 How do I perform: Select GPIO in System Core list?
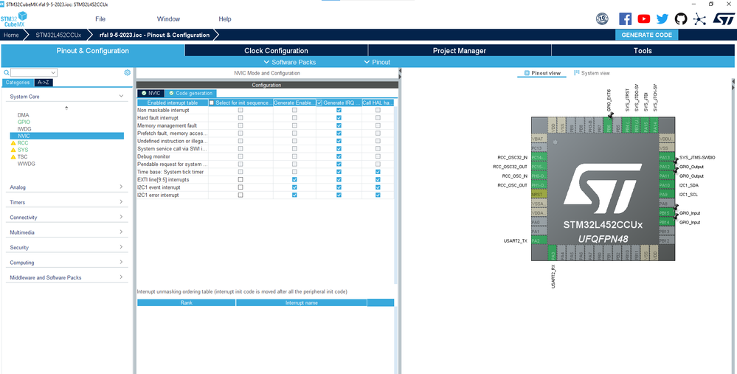click(x=24, y=122)
